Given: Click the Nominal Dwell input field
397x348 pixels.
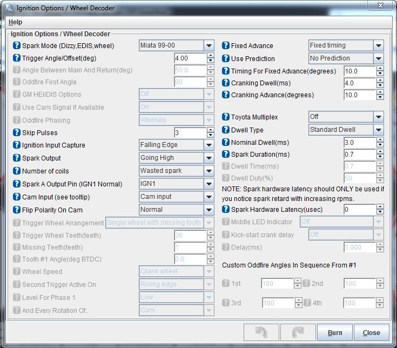Looking at the screenshot, I should 359,143.
